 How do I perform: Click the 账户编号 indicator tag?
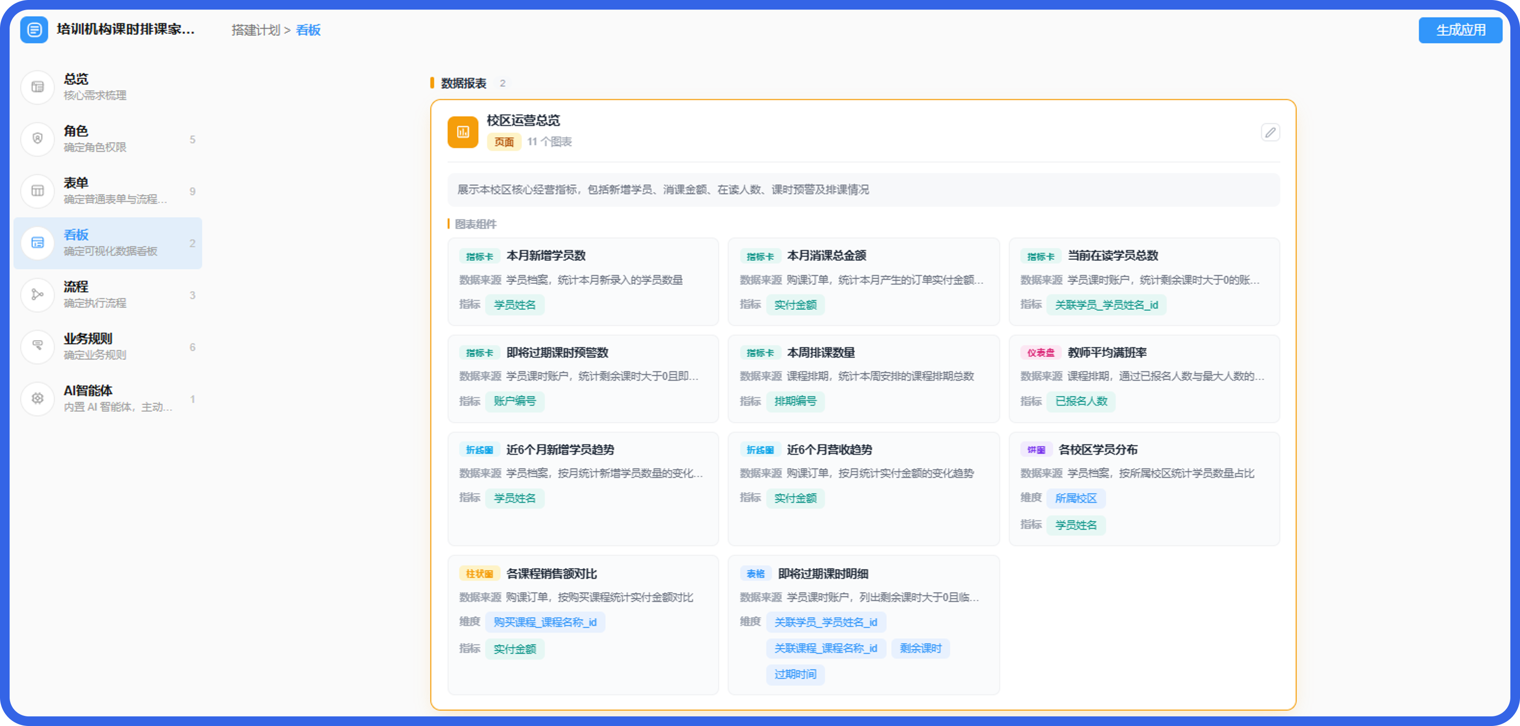pyautogui.click(x=515, y=401)
